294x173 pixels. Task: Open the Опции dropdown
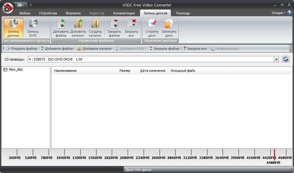278,13
